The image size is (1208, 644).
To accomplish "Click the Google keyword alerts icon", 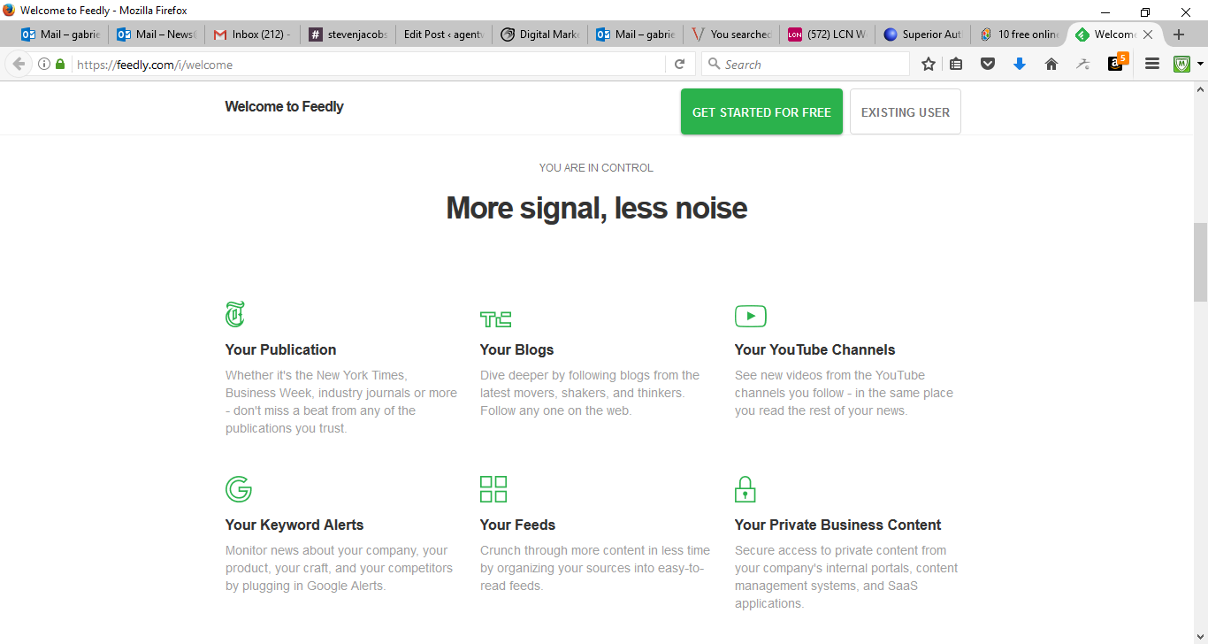I will click(239, 489).
